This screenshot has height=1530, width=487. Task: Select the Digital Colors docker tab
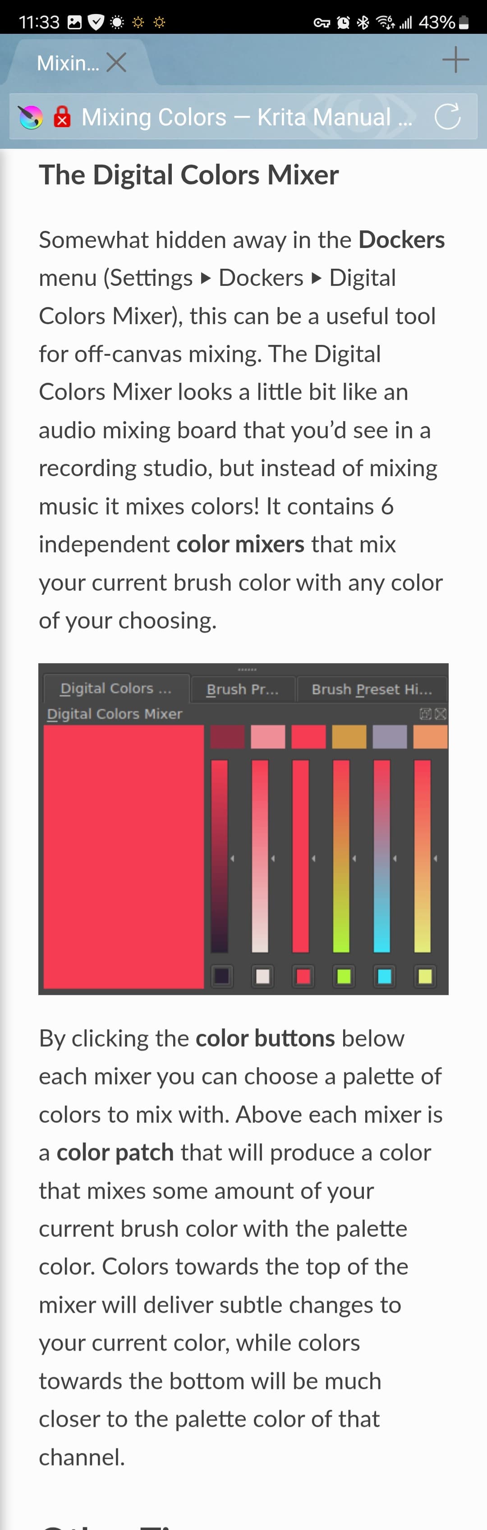[116, 689]
